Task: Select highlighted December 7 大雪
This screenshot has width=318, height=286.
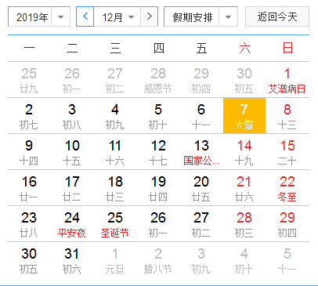Action: [244, 116]
